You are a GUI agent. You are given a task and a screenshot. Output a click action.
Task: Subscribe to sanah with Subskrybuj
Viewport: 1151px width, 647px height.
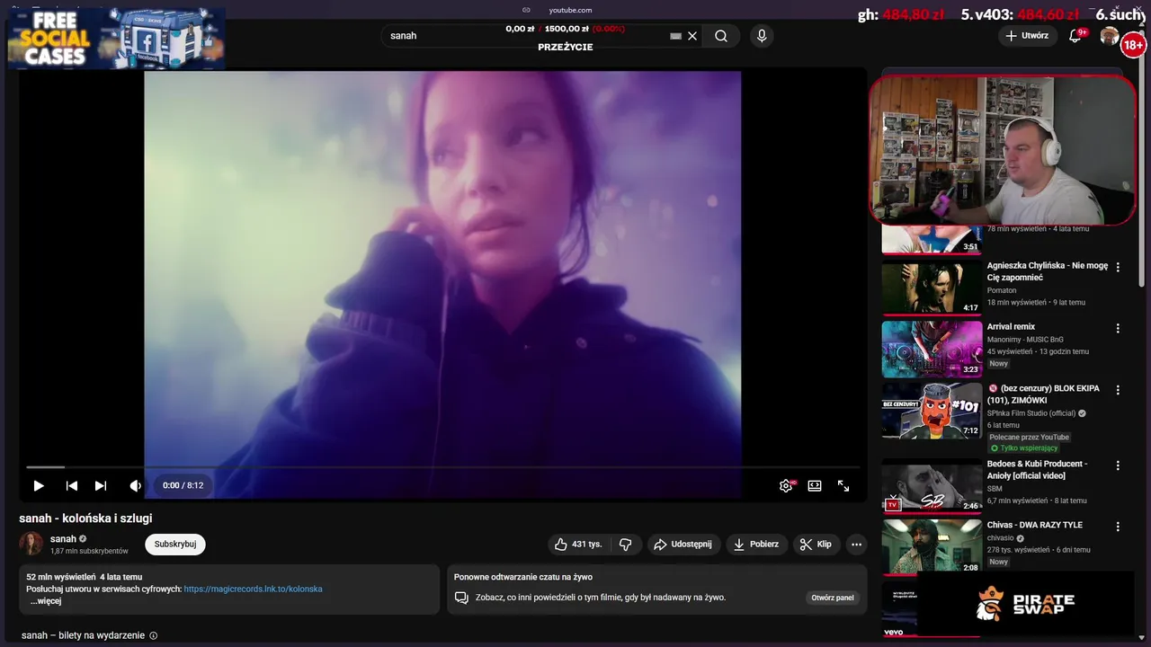pyautogui.click(x=175, y=545)
